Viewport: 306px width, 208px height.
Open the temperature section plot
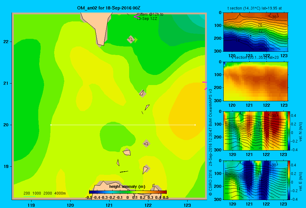tap(256, 32)
